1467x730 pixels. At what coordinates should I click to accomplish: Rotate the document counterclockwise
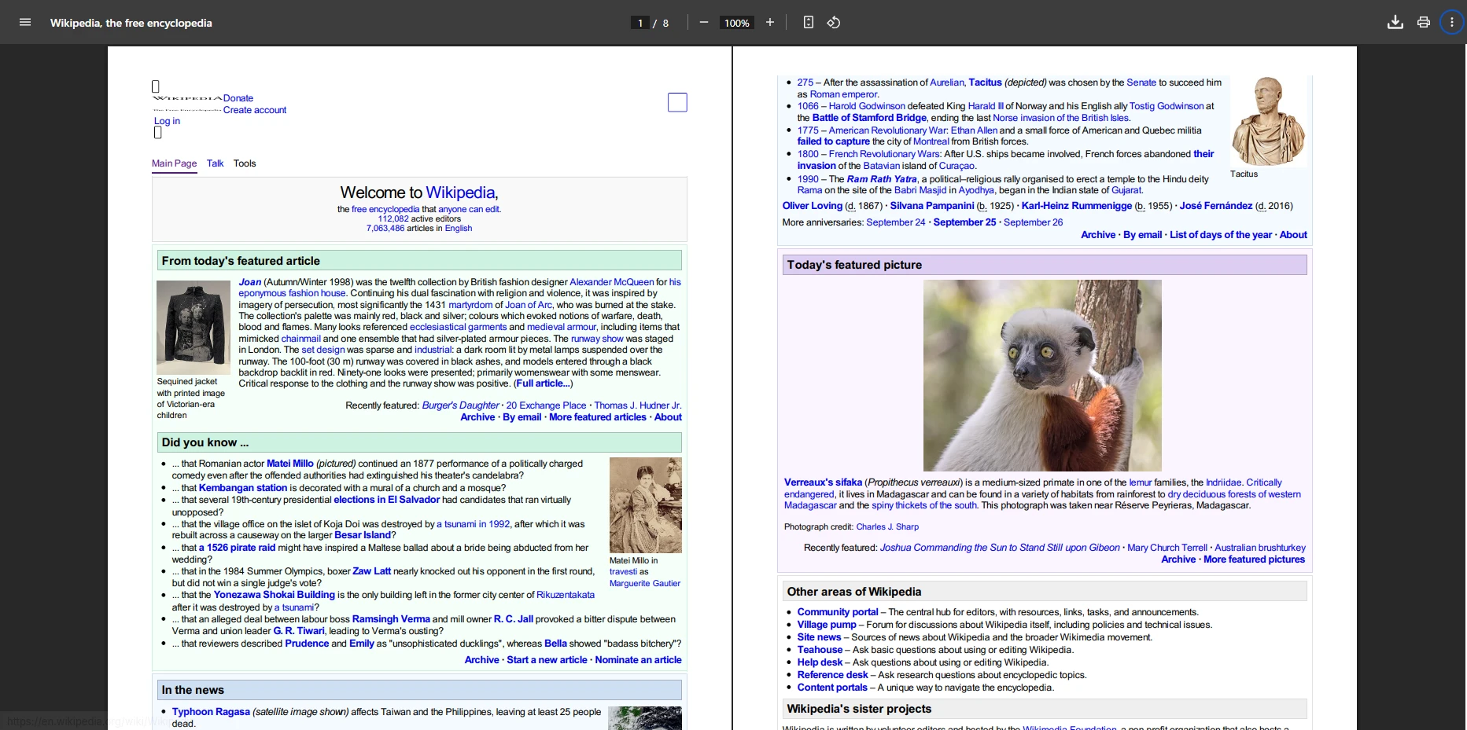tap(834, 23)
